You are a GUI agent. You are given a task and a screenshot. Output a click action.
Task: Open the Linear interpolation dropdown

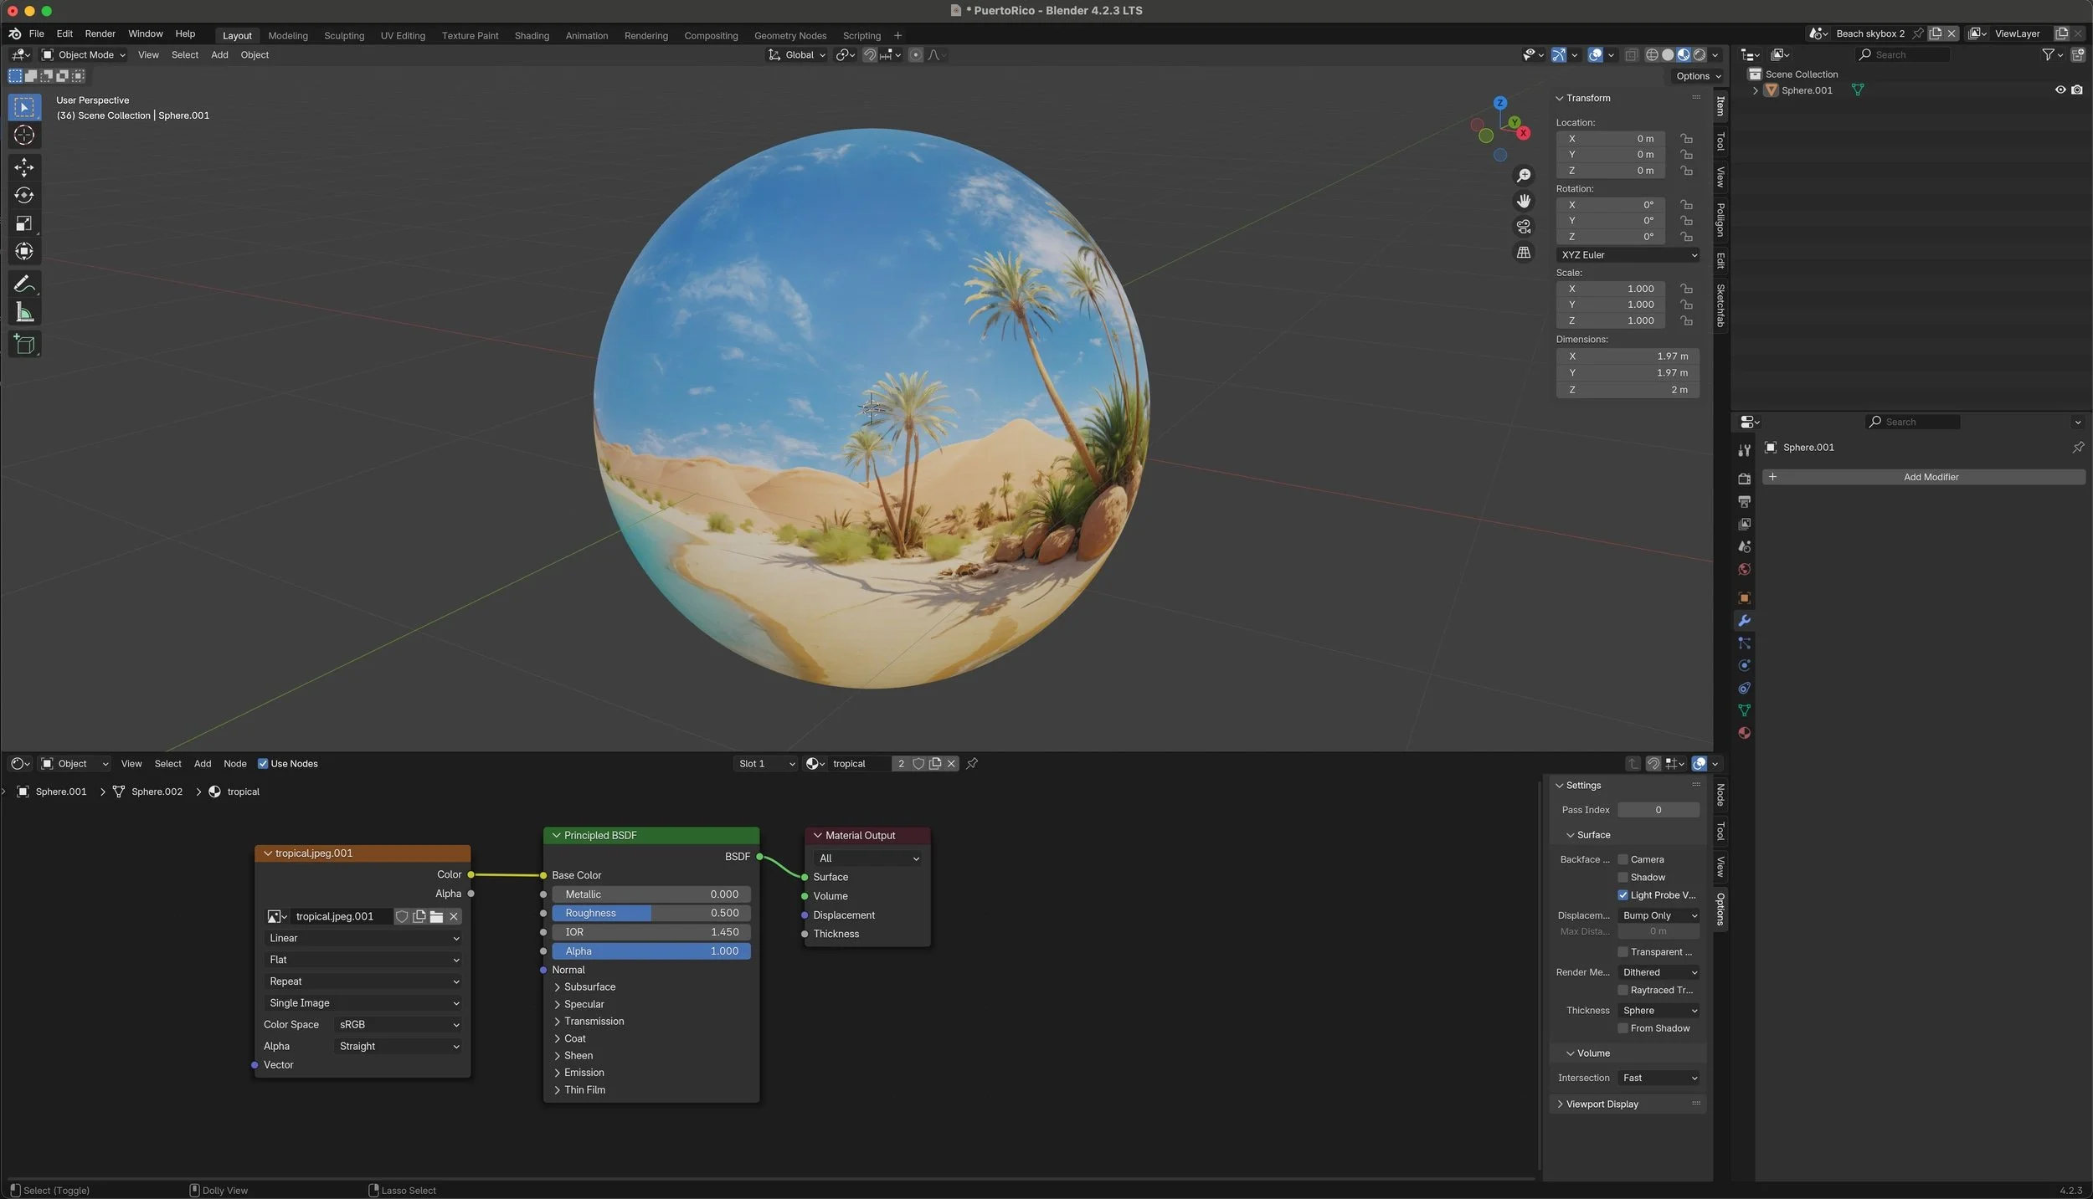(363, 938)
